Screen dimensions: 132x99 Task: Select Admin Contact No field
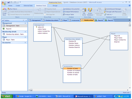pyautogui.click(x=44, y=31)
